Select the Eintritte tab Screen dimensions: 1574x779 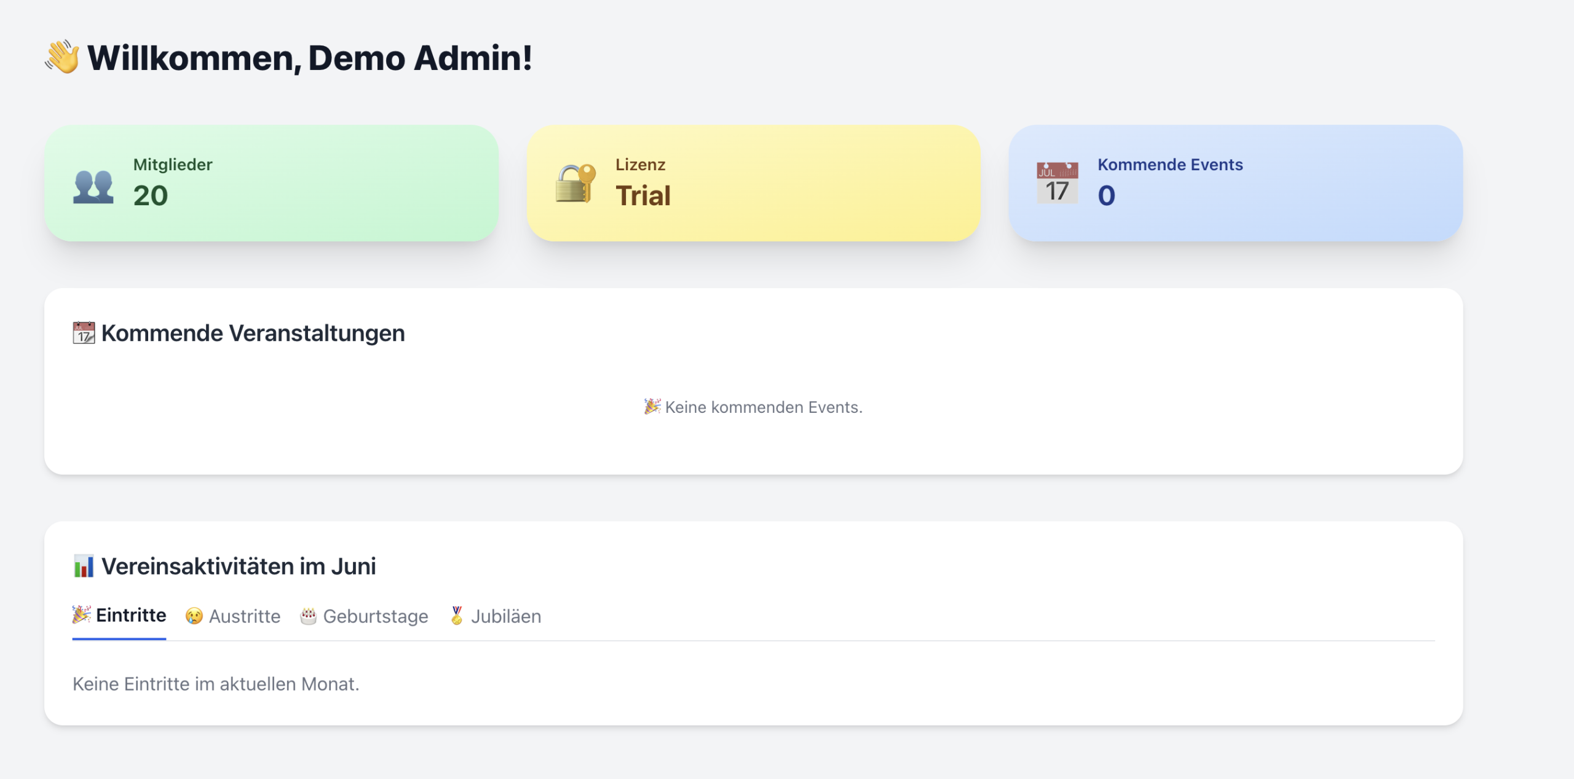[130, 616]
